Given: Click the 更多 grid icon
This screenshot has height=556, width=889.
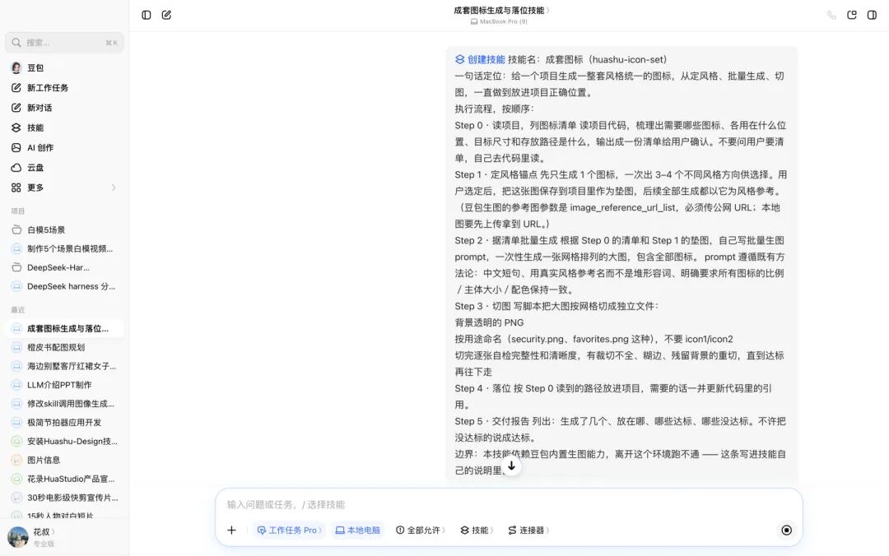Looking at the screenshot, I should pyautogui.click(x=16, y=188).
